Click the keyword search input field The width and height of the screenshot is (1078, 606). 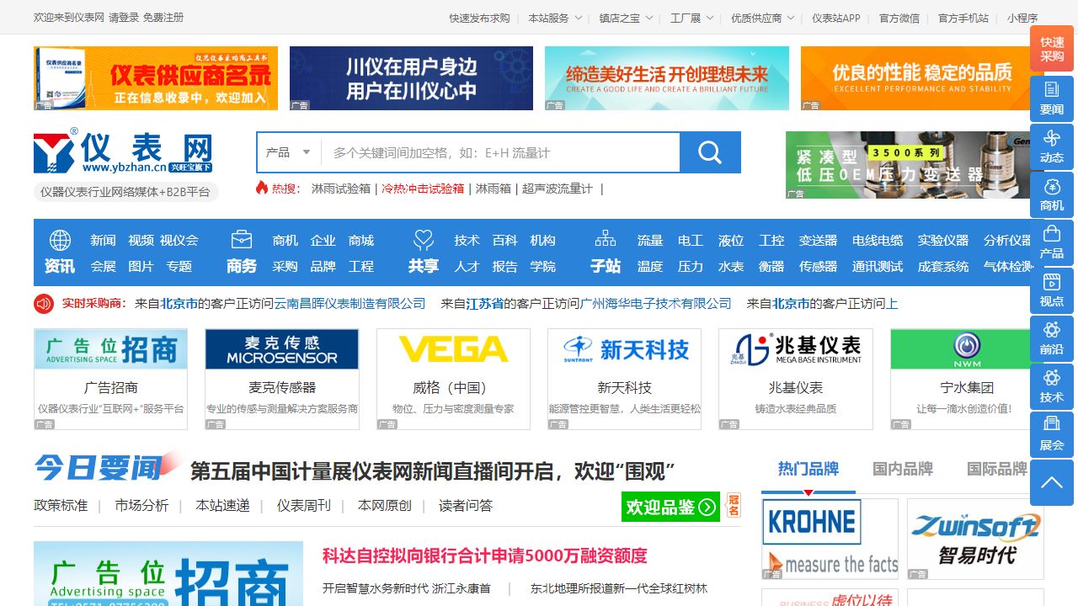pos(500,152)
